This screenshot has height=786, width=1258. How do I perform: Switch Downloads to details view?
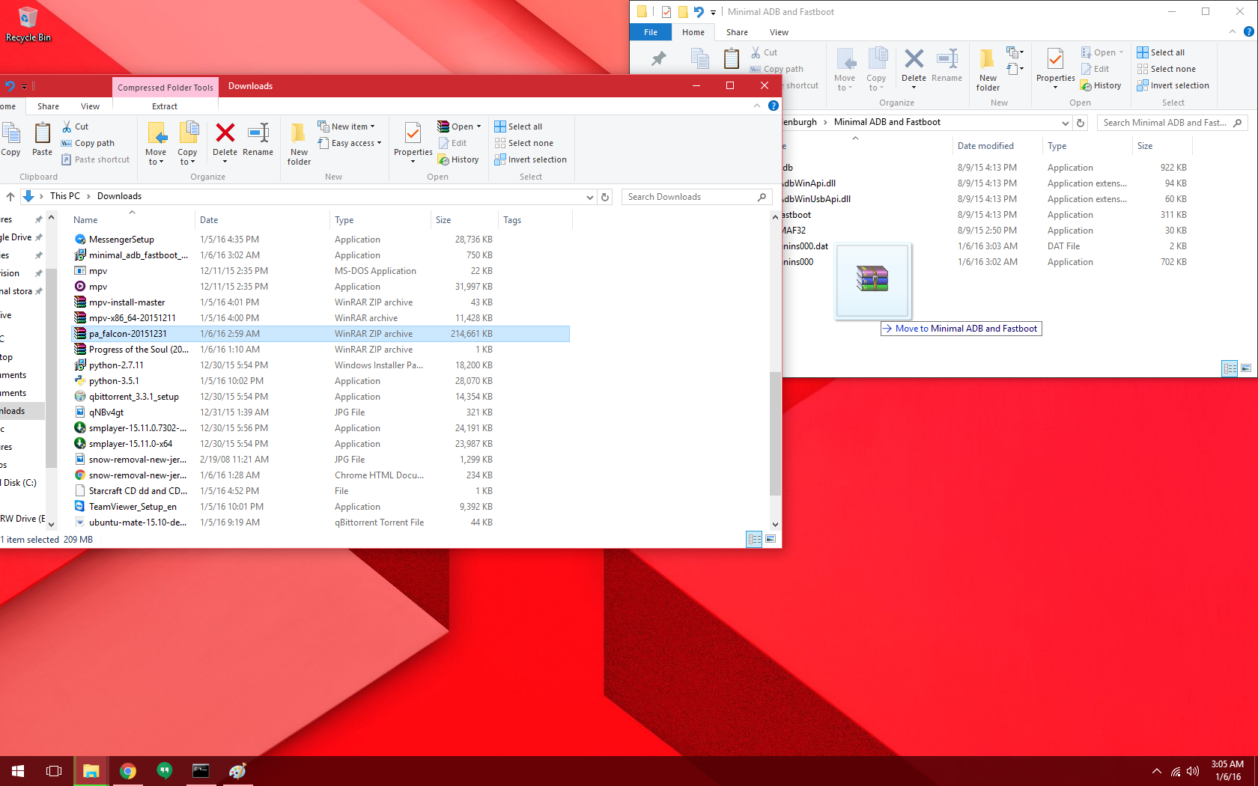click(x=754, y=539)
